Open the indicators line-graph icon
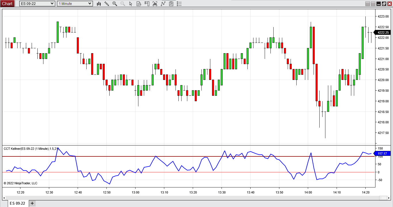Screen dimensions: 393x207 (x=163, y=4)
